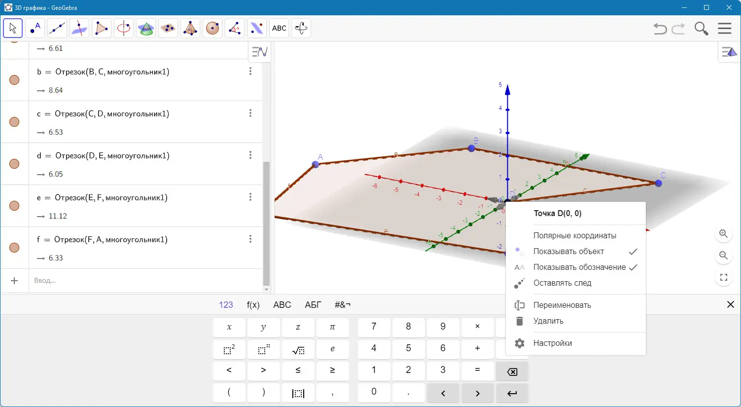Toggle visibility circle next to segment c
The image size is (741, 407).
(14, 122)
